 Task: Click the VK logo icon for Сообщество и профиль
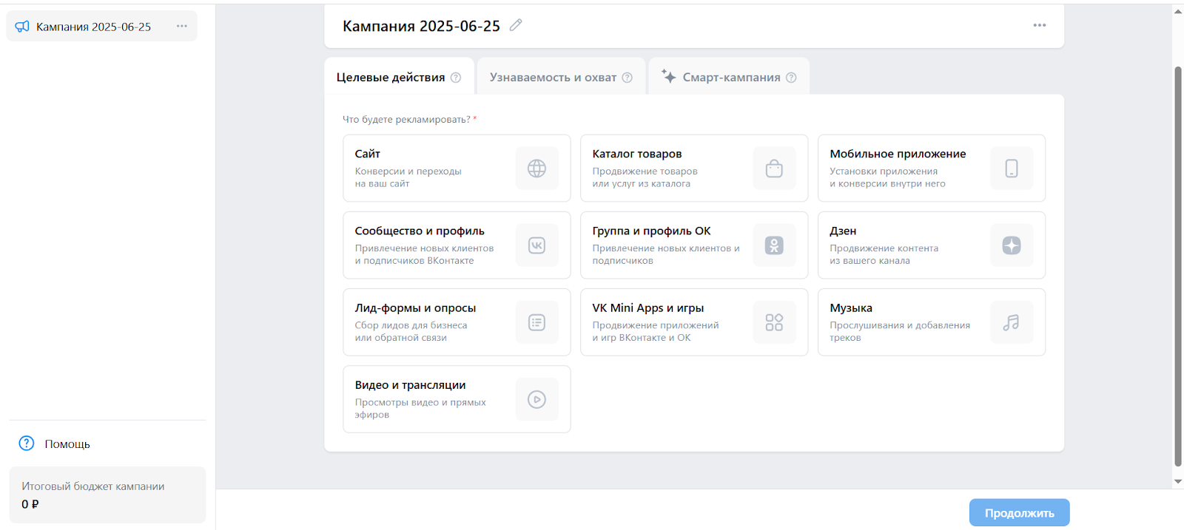point(536,245)
